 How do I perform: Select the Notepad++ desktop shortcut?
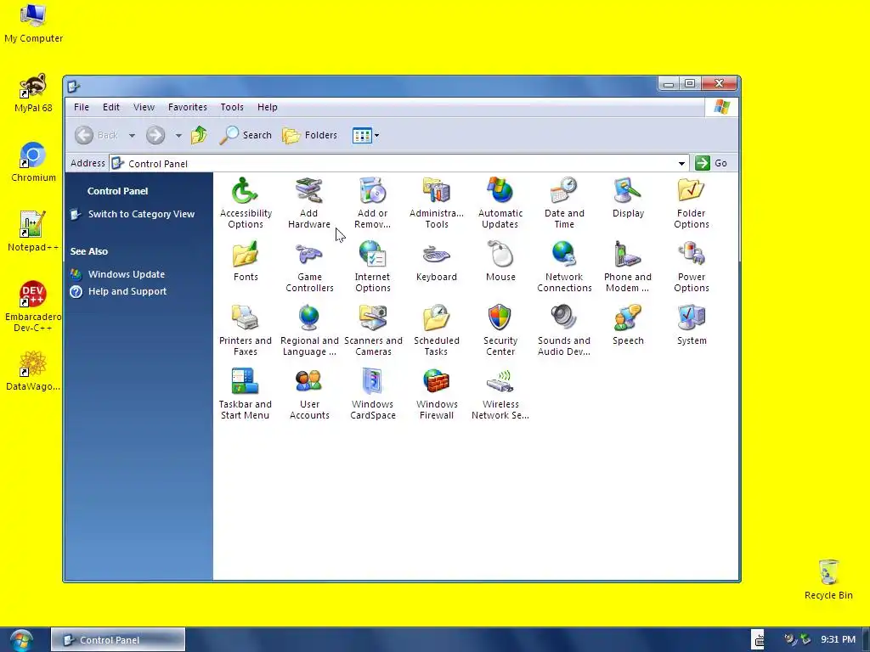pos(33,232)
